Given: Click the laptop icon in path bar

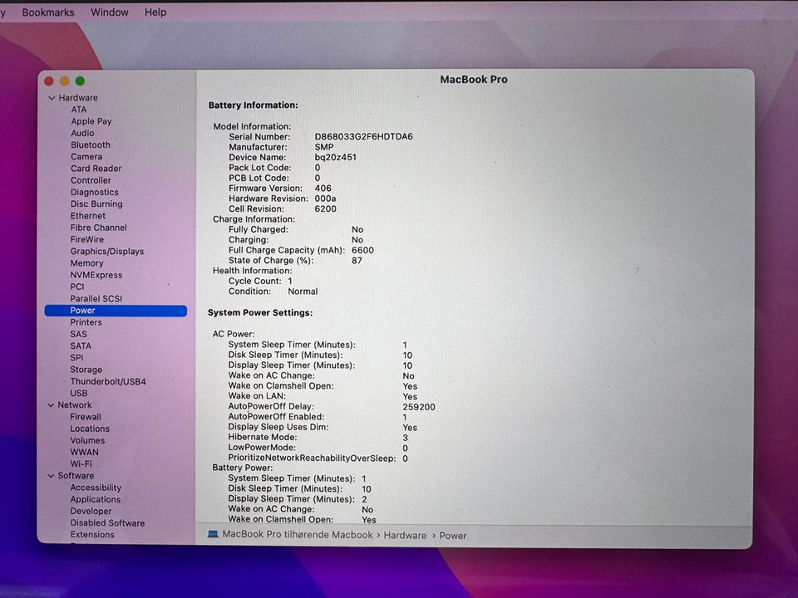Looking at the screenshot, I should (213, 534).
